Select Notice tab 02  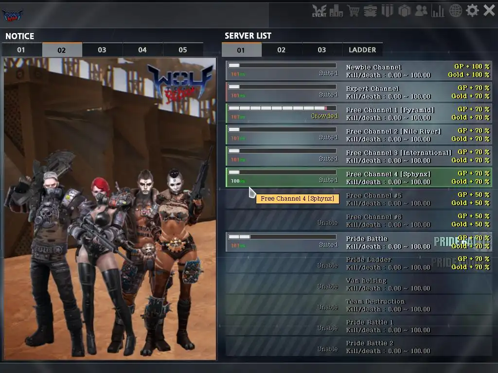(x=62, y=50)
